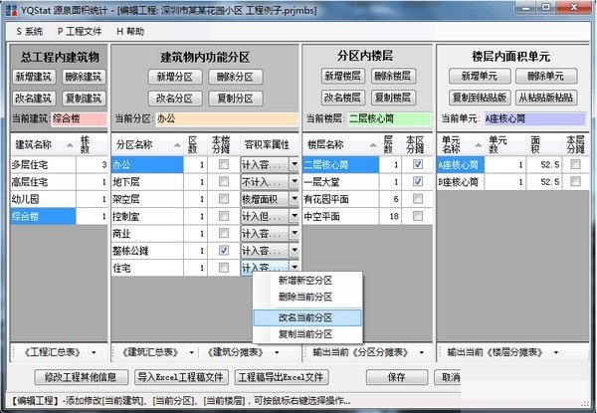
Task: Uncheck 本栋分摊 for 整栋公摊 row
Action: click(224, 250)
